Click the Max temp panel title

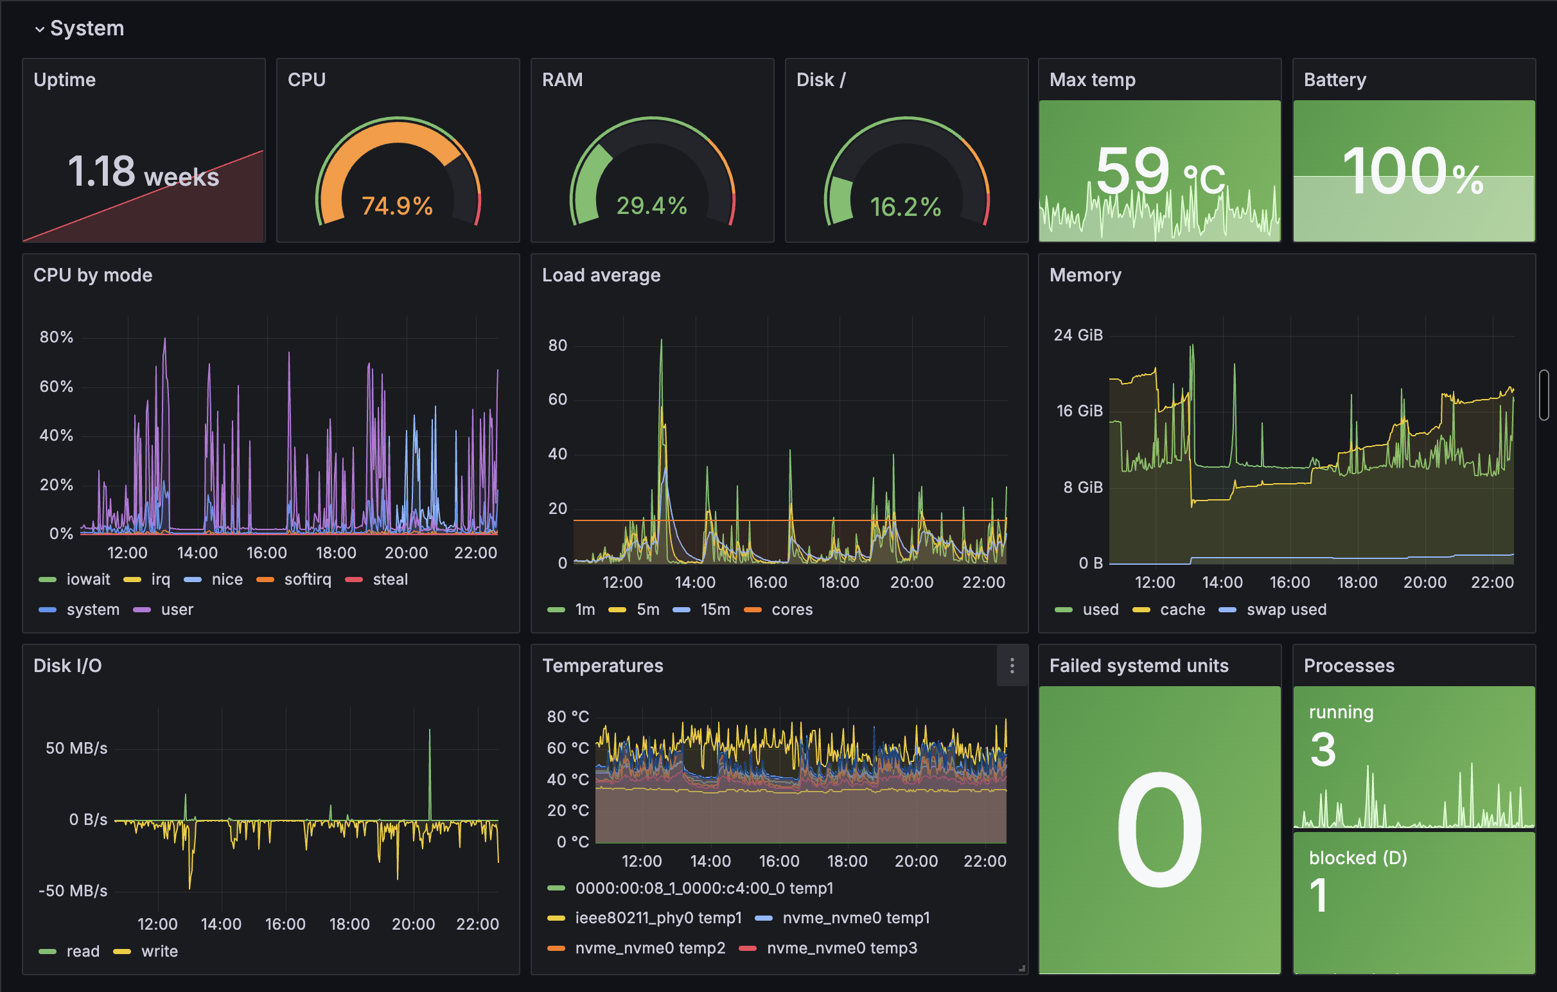tap(1093, 80)
